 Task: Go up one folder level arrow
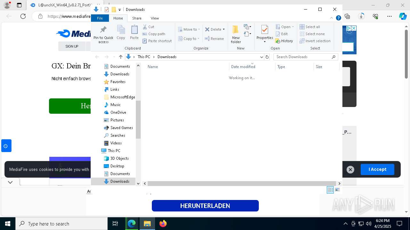(x=120, y=57)
